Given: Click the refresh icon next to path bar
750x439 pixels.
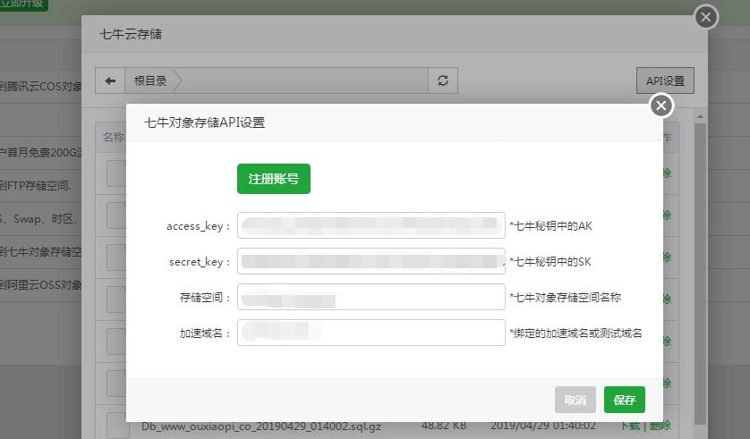Looking at the screenshot, I should [443, 80].
